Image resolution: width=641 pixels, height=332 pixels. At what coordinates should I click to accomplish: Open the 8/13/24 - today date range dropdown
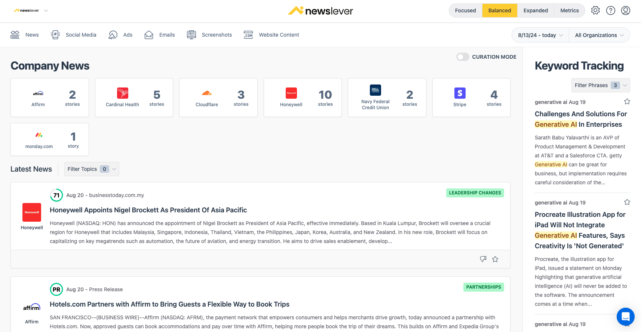540,35
